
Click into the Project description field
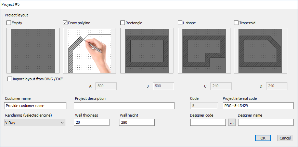click(x=124, y=106)
